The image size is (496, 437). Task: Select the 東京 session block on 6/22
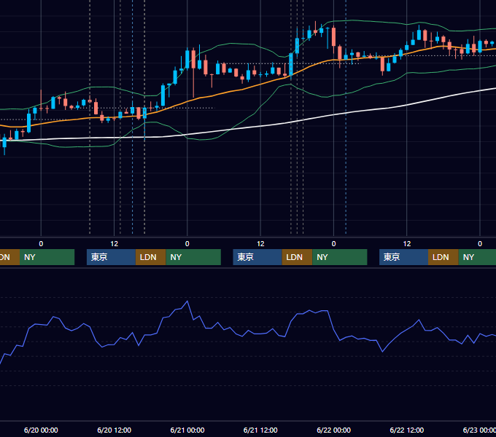[x=404, y=257]
